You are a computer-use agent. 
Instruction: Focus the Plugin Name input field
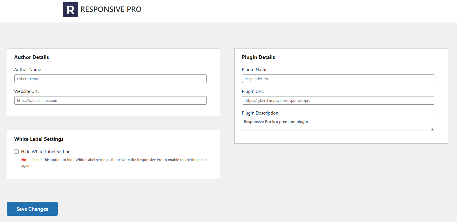(338, 79)
